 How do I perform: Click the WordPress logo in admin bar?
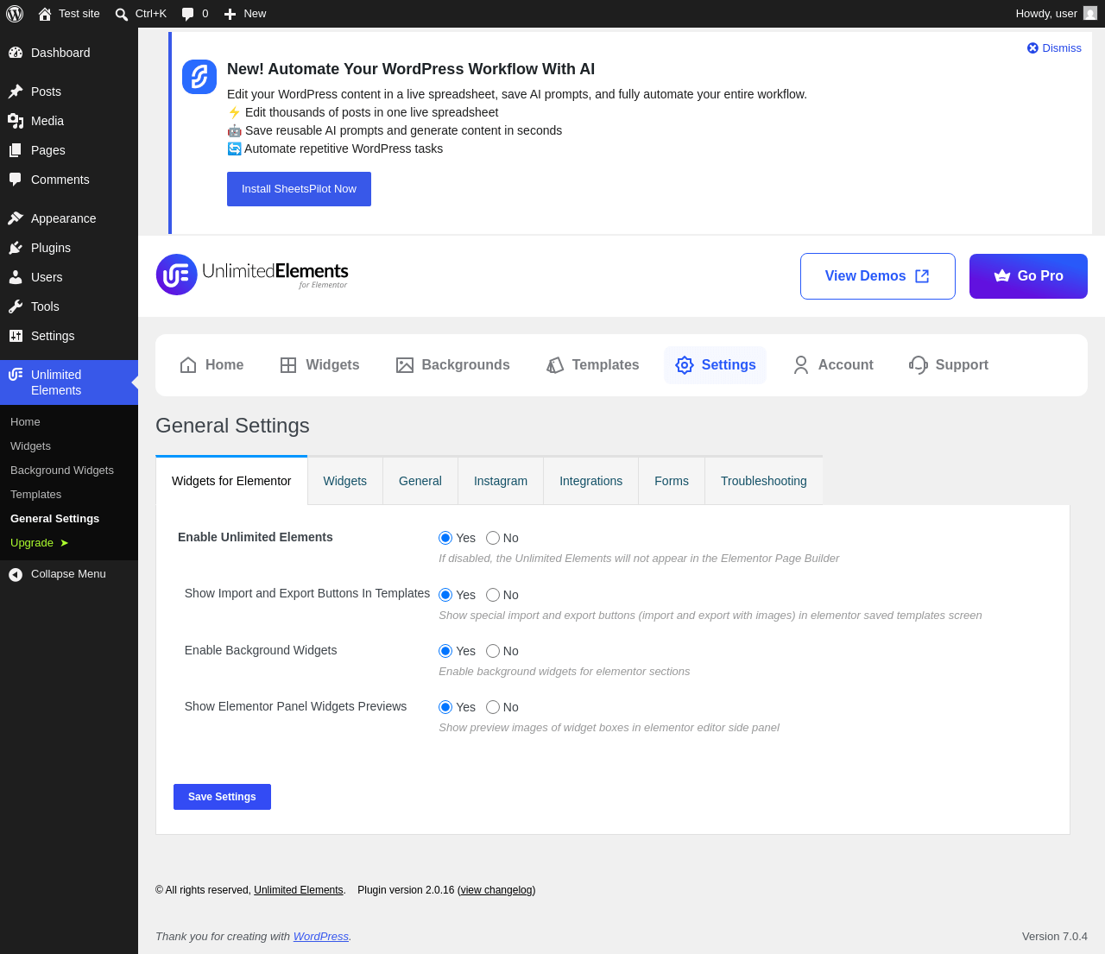[x=15, y=14]
